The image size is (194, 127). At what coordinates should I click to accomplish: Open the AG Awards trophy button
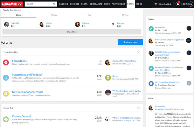(163, 4)
